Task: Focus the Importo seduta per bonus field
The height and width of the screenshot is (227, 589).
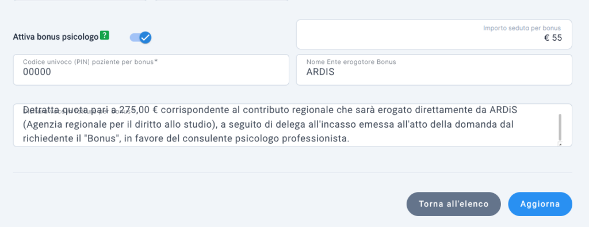Action: click(434, 34)
